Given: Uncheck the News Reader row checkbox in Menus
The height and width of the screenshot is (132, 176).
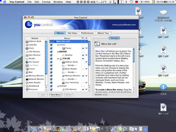Looking at the screenshot, I should click(51, 69).
